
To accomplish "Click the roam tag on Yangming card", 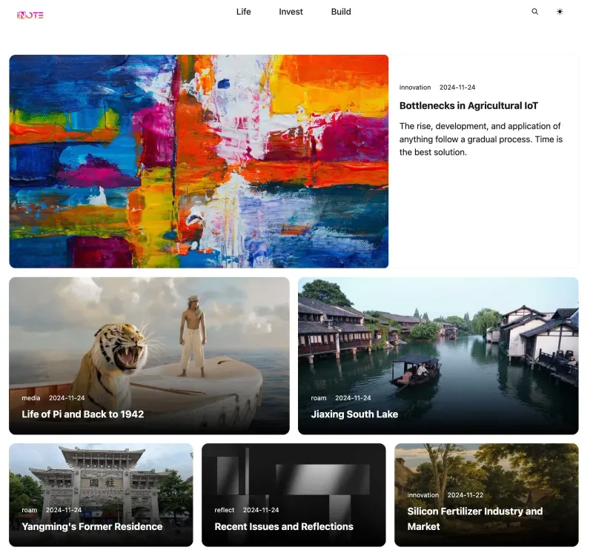I will click(30, 510).
